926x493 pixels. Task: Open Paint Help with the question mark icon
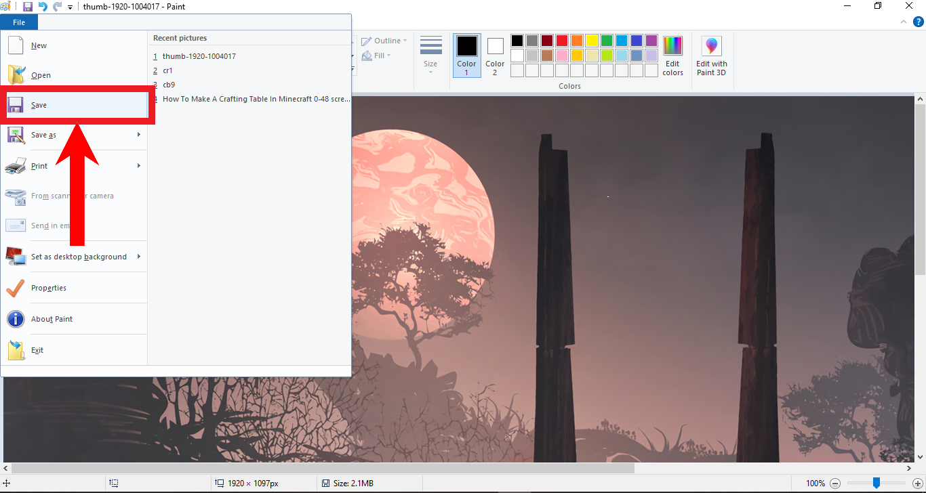pos(918,22)
